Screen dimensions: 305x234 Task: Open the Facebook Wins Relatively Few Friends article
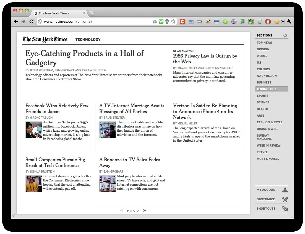tap(57, 108)
